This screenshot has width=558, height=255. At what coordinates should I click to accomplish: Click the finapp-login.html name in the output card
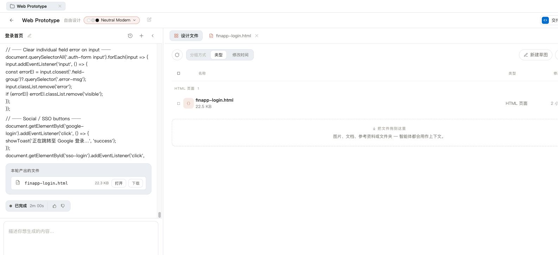46,183
